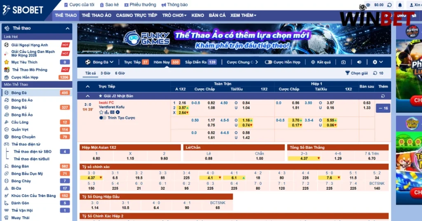Collapse the Giải J2 Nhật Bản league
Image resolution: width=422 pixels, height=221 pixels.
coord(88,96)
